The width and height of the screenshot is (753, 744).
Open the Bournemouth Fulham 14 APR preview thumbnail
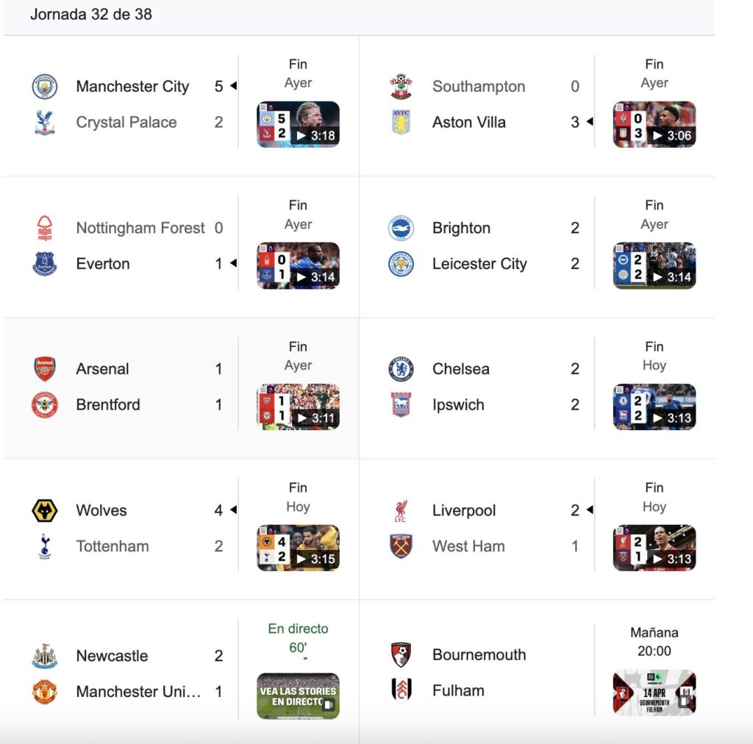[654, 693]
